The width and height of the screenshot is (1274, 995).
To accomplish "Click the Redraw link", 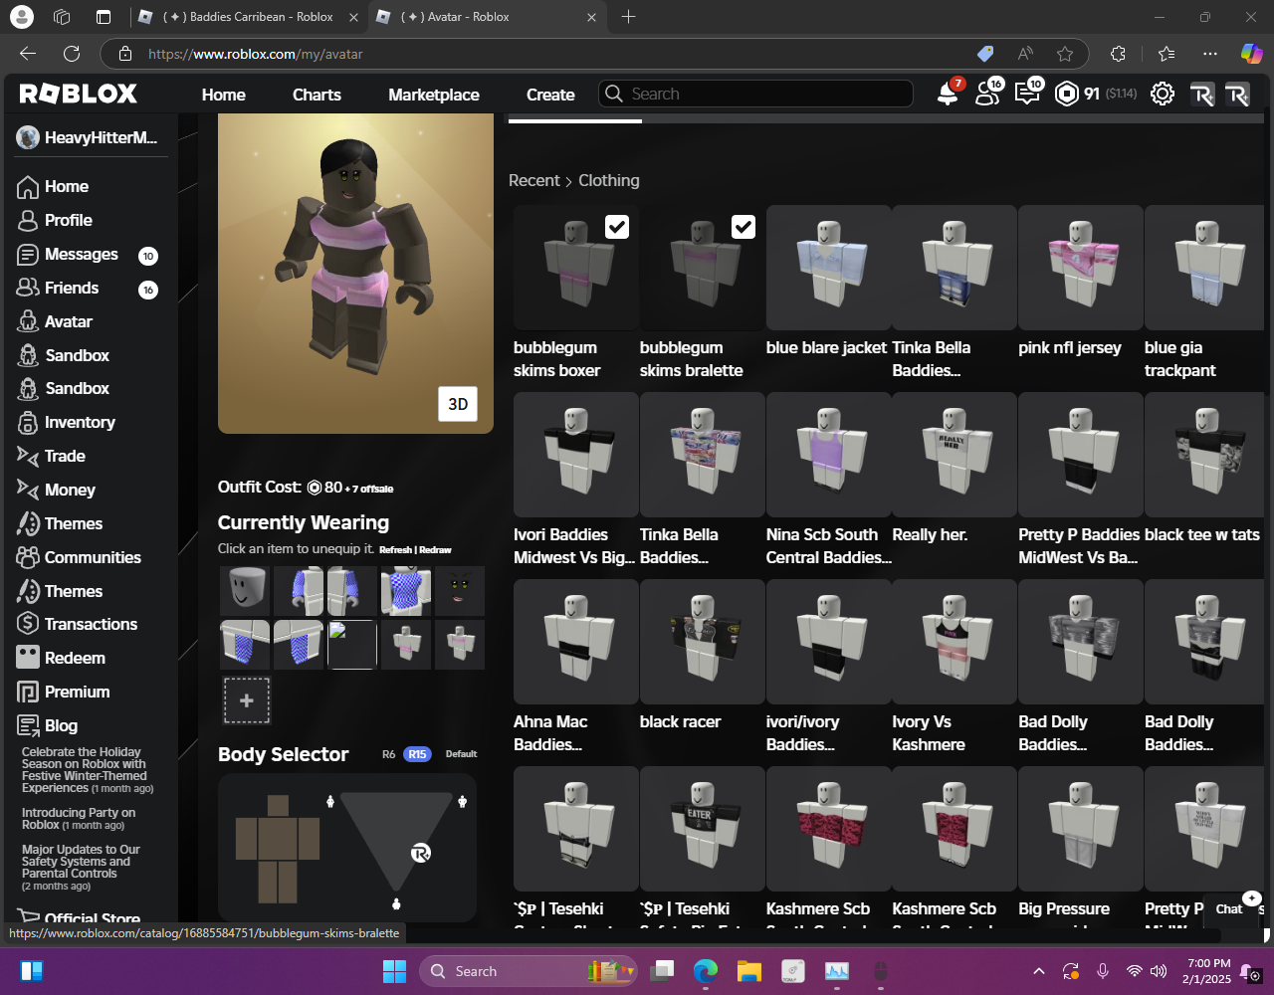I will [x=435, y=550].
